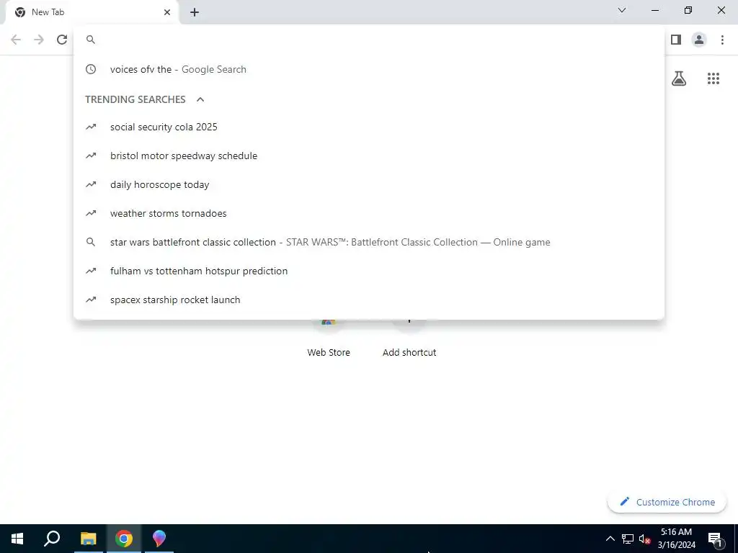Open the Search Labs flask icon

(679, 78)
